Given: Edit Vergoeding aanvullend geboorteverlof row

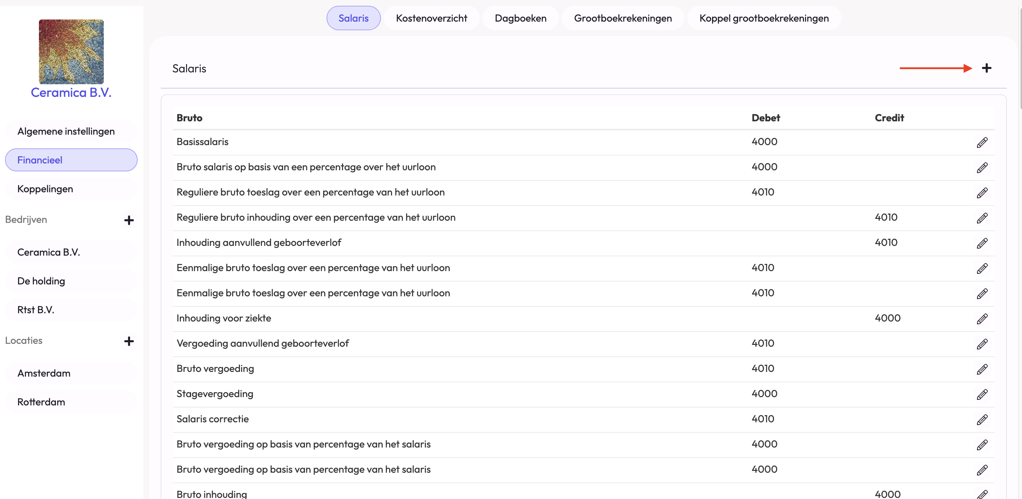Looking at the screenshot, I should [x=982, y=343].
